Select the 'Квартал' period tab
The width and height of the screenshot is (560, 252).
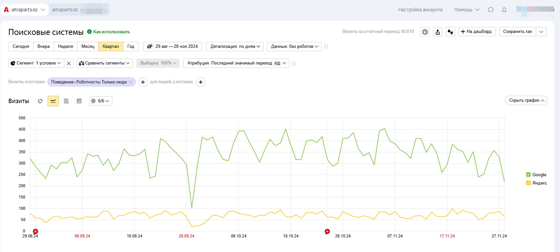pyautogui.click(x=111, y=47)
